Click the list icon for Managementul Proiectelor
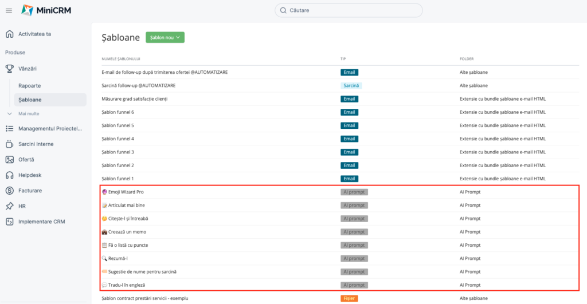This screenshot has width=587, height=304. (x=10, y=129)
